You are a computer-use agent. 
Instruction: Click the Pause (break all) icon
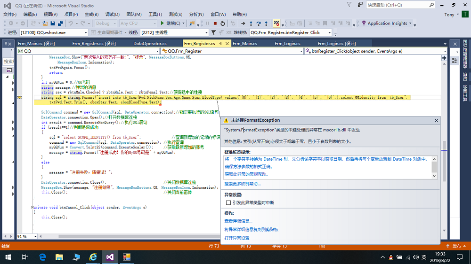208,23
